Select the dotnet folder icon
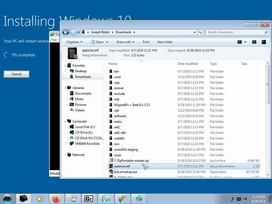 (111, 88)
